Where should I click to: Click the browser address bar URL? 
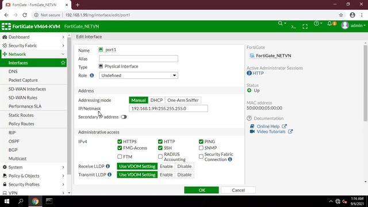point(98,15)
